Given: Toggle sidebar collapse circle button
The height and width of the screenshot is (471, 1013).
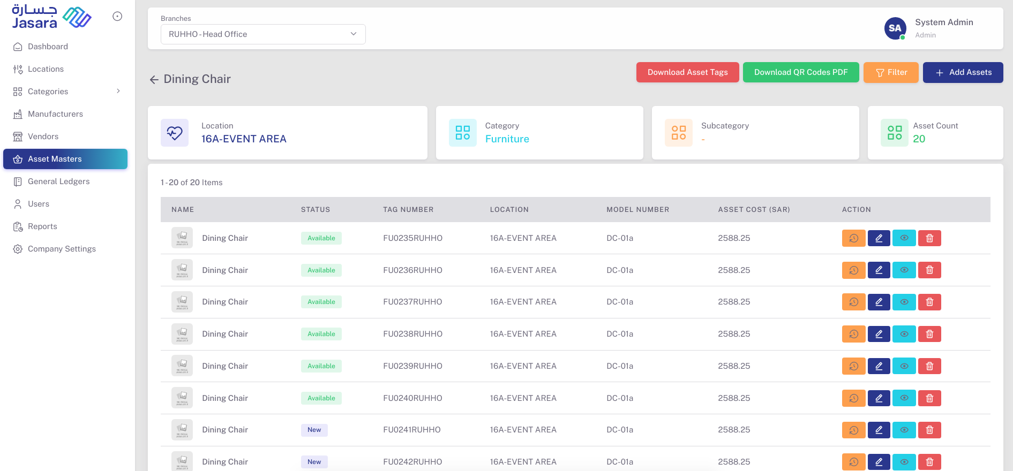Looking at the screenshot, I should click(x=117, y=17).
